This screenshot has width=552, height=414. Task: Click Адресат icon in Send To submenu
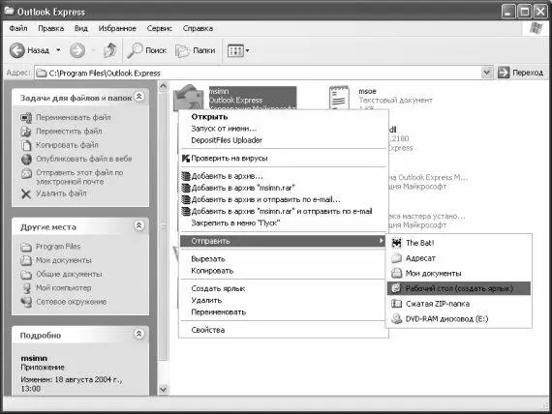tap(396, 258)
